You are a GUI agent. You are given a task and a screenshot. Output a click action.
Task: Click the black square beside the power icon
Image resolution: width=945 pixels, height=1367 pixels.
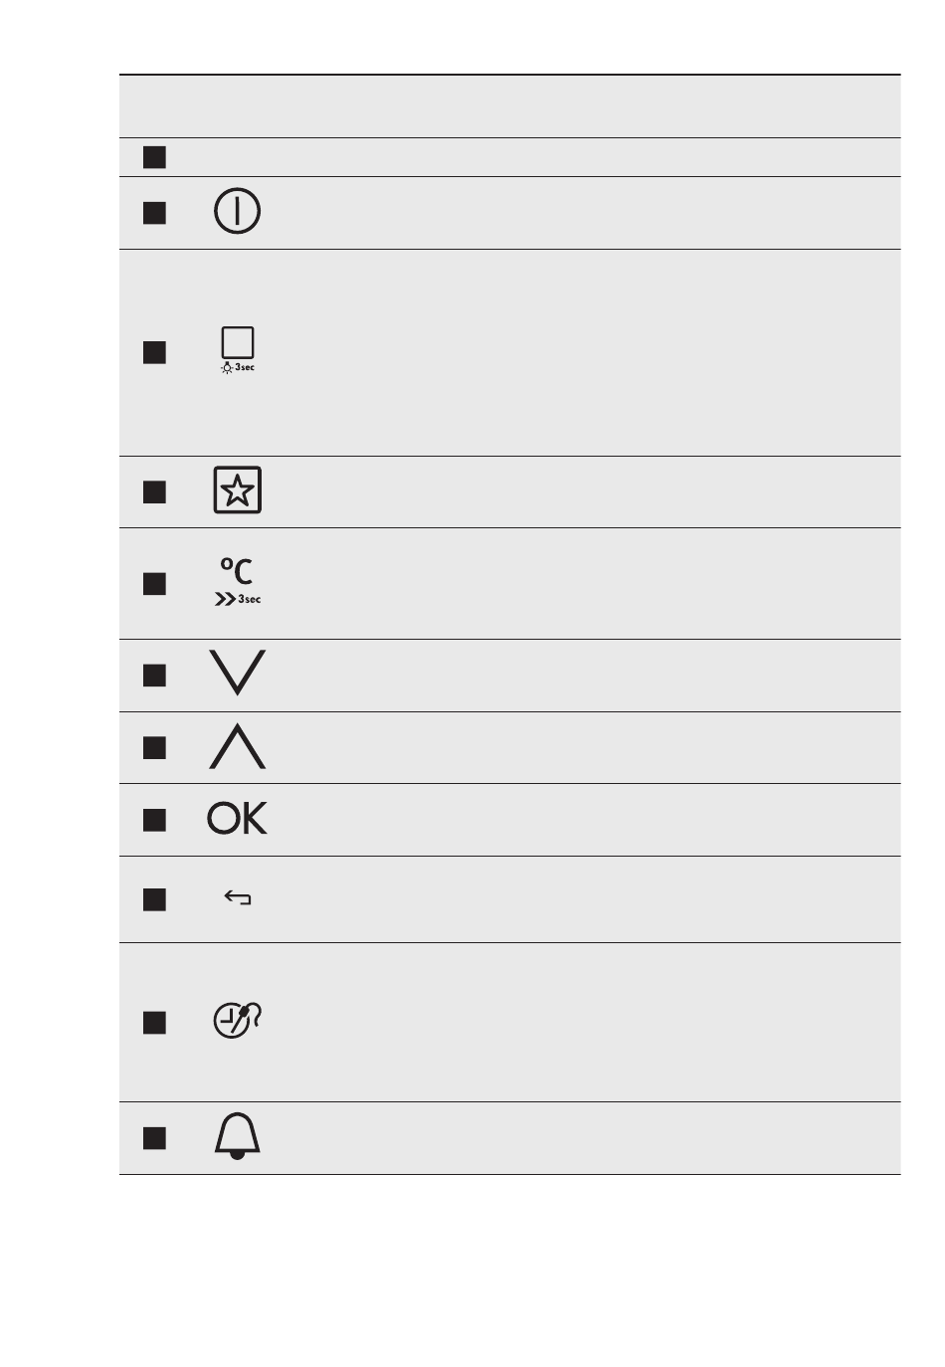coord(154,213)
